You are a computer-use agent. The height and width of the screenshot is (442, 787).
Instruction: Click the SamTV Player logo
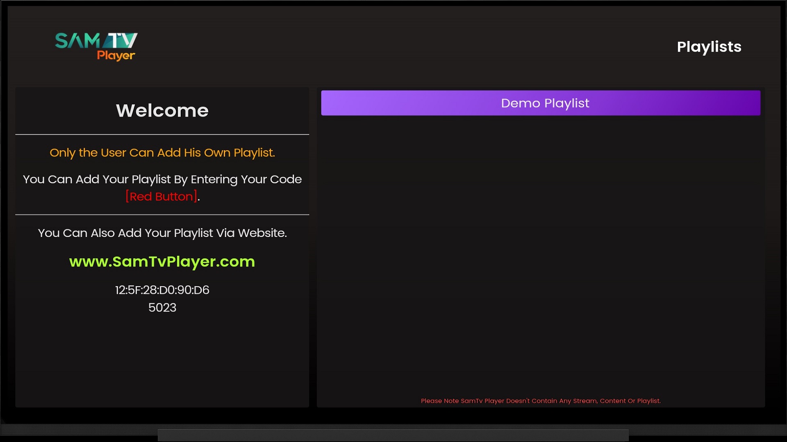(x=97, y=47)
